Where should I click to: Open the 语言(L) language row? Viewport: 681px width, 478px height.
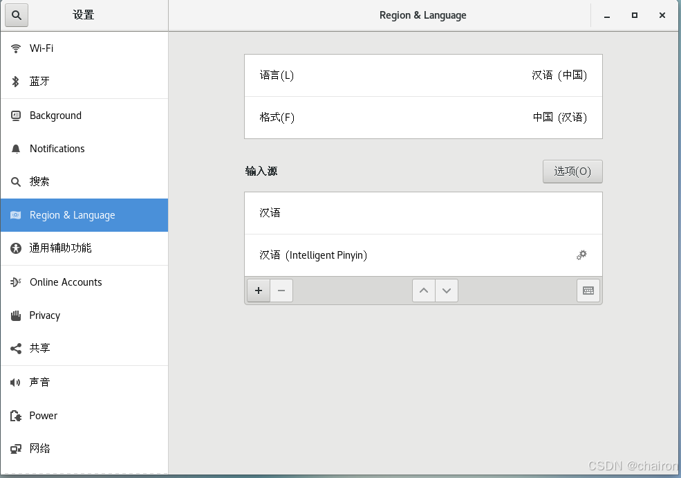pos(423,75)
